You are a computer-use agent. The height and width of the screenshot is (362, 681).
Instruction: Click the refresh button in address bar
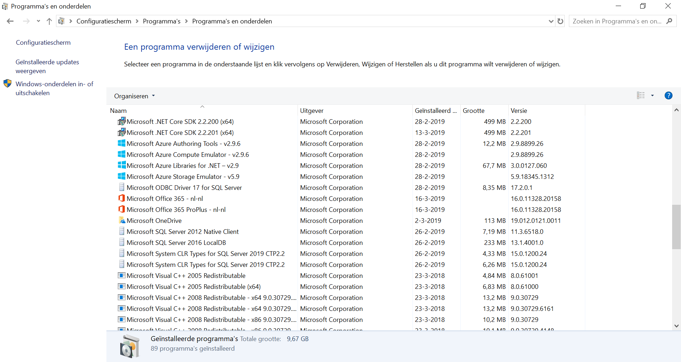[560, 21]
